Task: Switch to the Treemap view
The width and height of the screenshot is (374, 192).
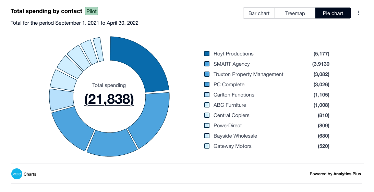Action: click(295, 13)
